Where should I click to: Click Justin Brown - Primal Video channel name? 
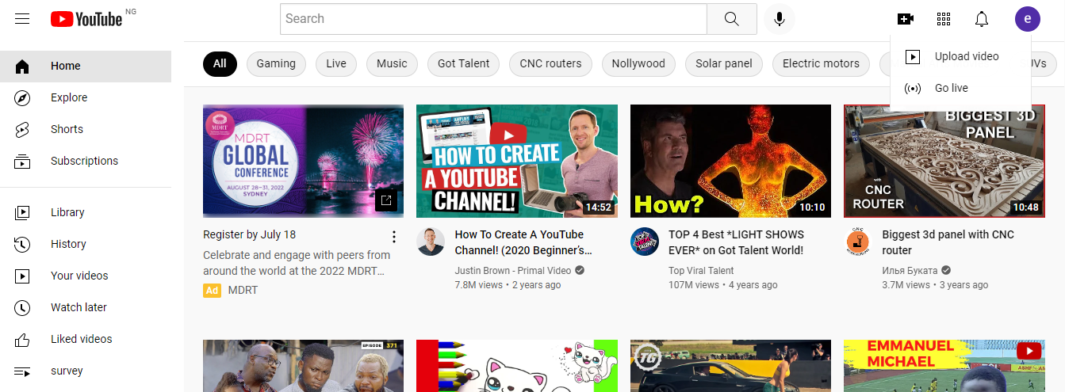point(513,271)
